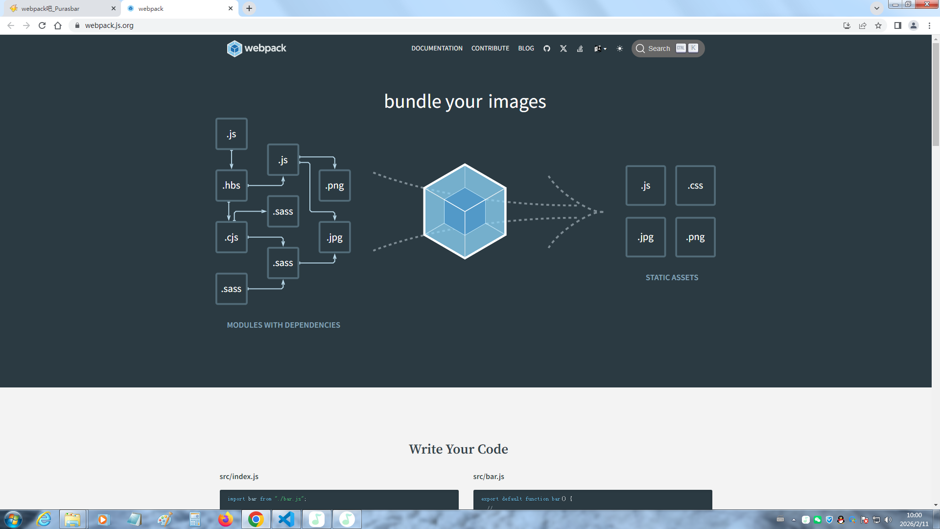The width and height of the screenshot is (940, 529).
Task: Click the install app icon in address bar
Action: pos(846,25)
